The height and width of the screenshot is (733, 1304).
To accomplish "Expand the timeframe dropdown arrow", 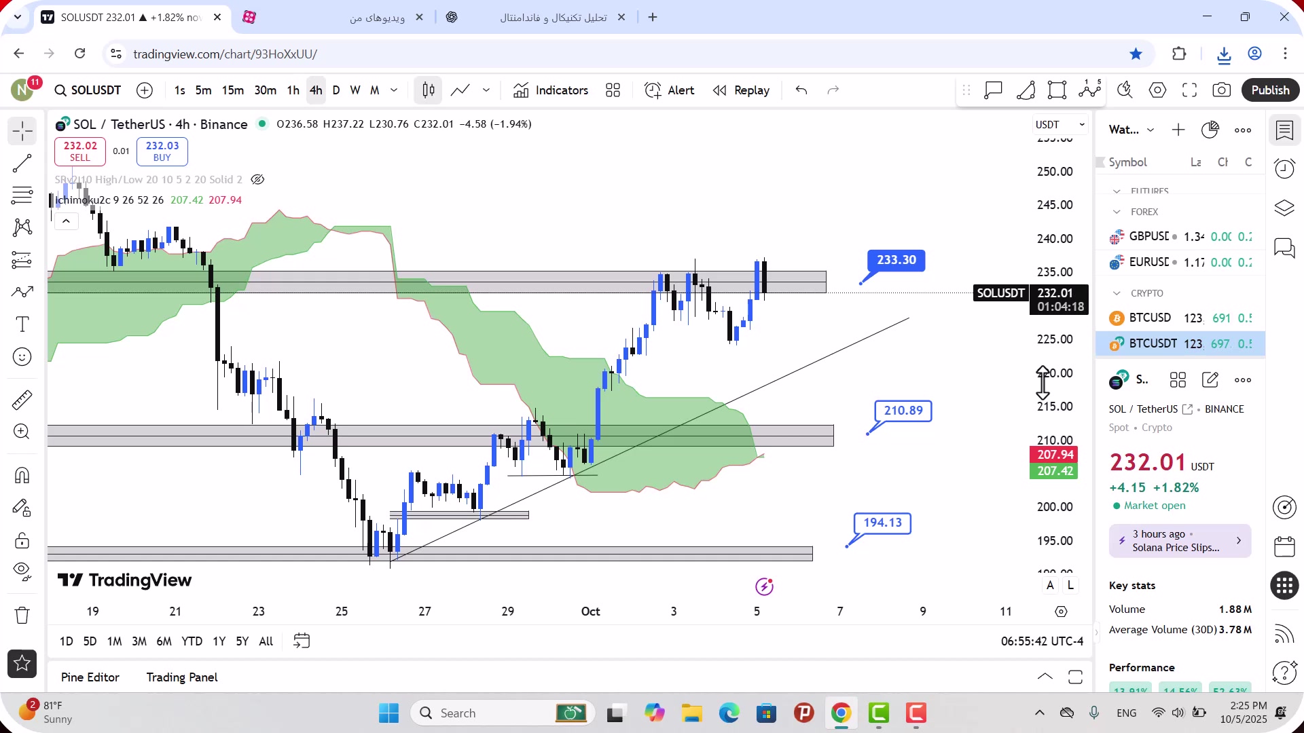I will click(394, 90).
